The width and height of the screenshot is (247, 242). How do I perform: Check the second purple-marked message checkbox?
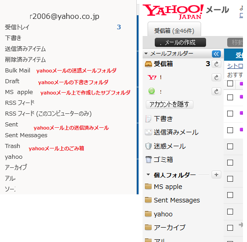click(x=230, y=113)
